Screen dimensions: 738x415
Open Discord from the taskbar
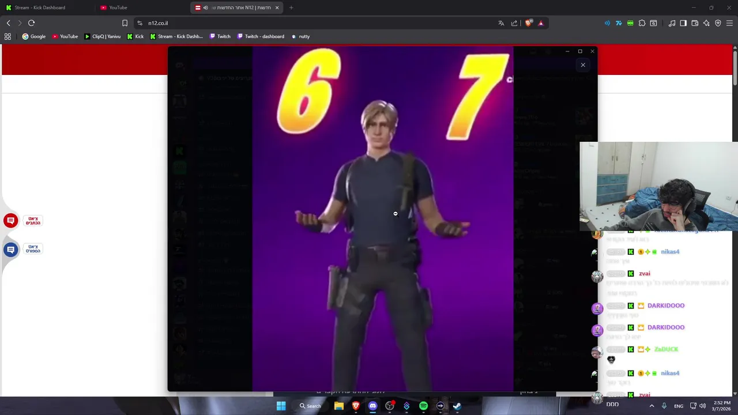click(x=372, y=406)
